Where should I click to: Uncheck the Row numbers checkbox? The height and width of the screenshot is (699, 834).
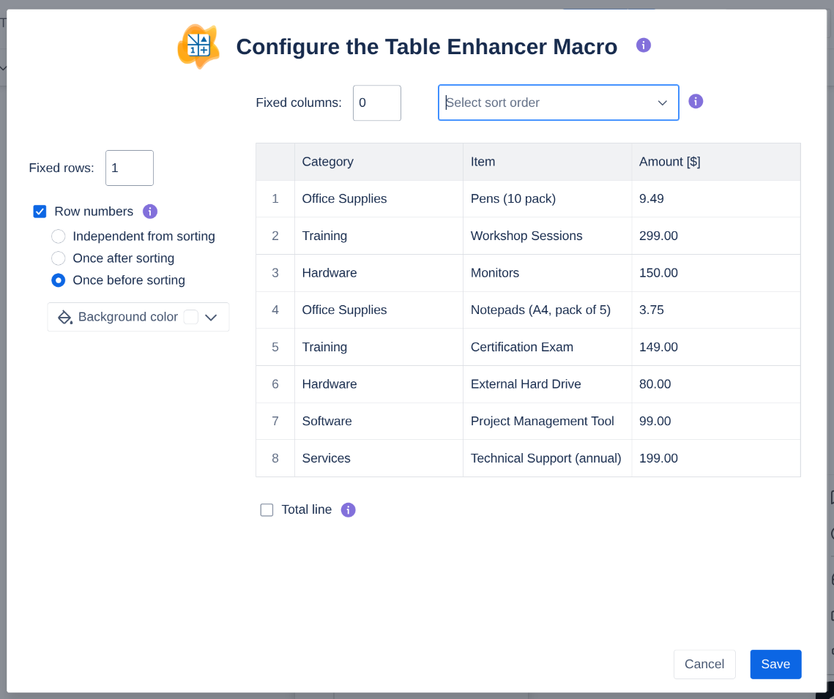40,212
